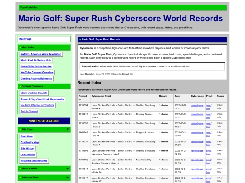
Task: Open proof link for record 1718606
Action: (209, 153)
